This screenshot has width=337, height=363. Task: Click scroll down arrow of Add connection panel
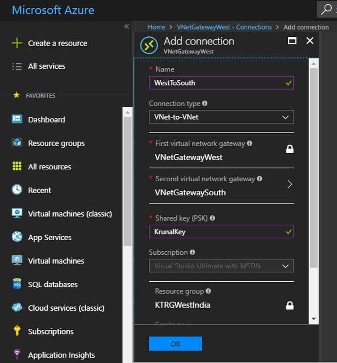tap(314, 319)
